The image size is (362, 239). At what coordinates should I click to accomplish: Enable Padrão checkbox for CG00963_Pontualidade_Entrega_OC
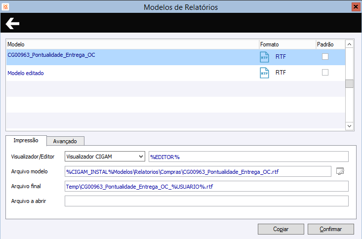pos(325,57)
